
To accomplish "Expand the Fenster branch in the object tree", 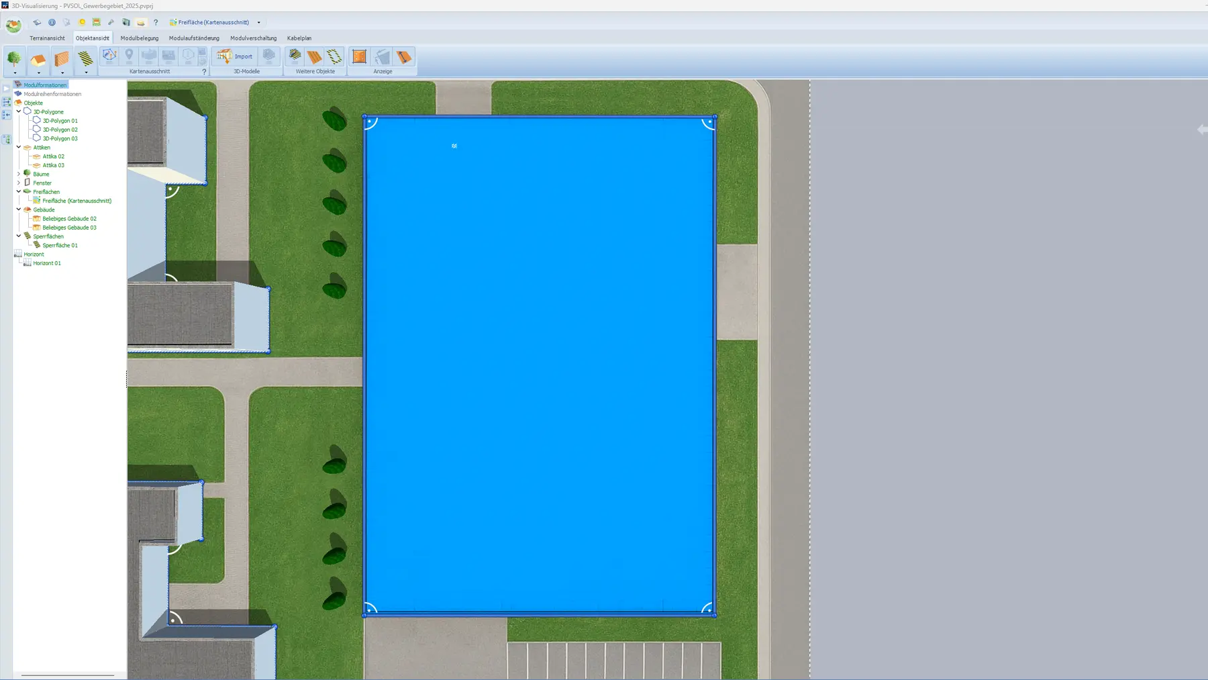I will click(18, 183).
